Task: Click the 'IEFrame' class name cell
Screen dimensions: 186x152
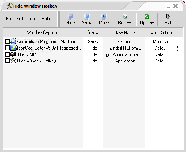Action: 124,42
